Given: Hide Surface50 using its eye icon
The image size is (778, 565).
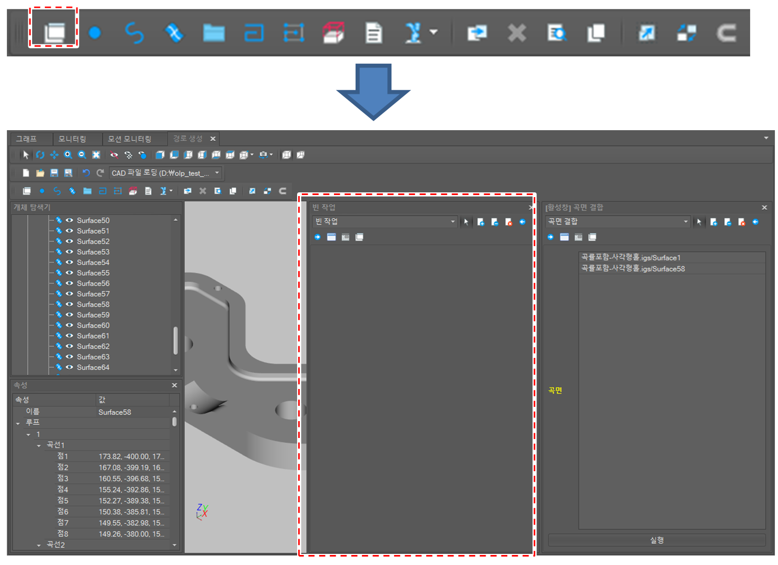Looking at the screenshot, I should click(69, 220).
